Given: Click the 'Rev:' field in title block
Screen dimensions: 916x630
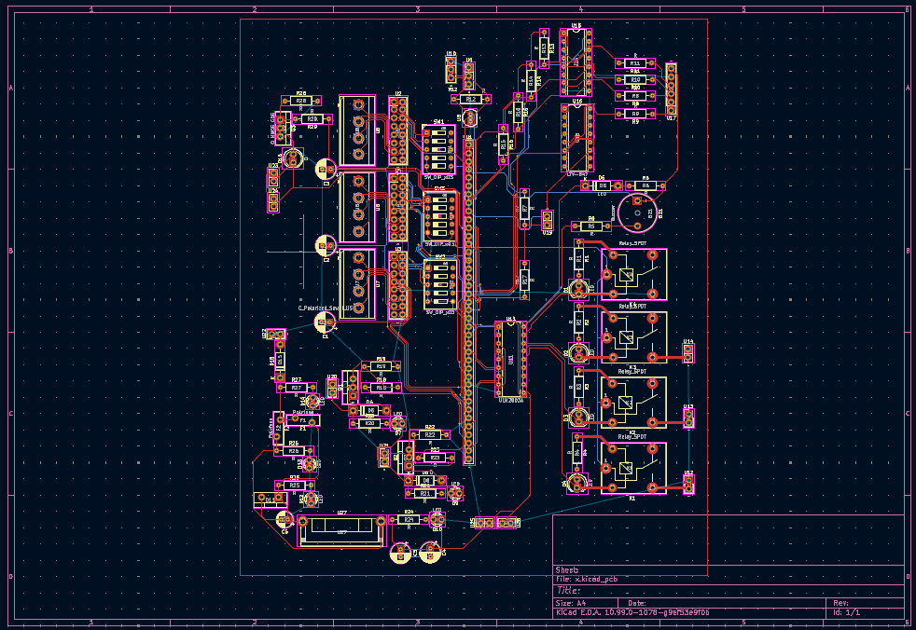Looking at the screenshot, I should pos(840,603).
